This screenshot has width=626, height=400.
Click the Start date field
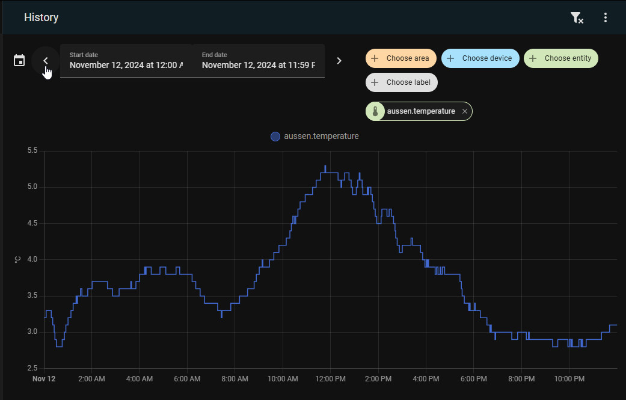(126, 61)
